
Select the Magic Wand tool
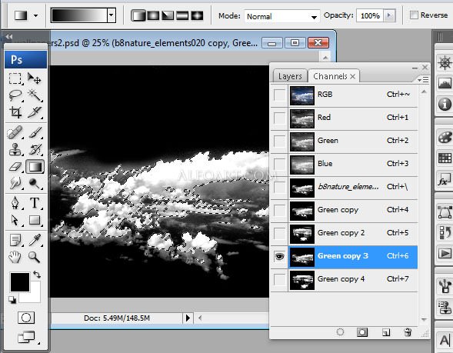coord(35,95)
